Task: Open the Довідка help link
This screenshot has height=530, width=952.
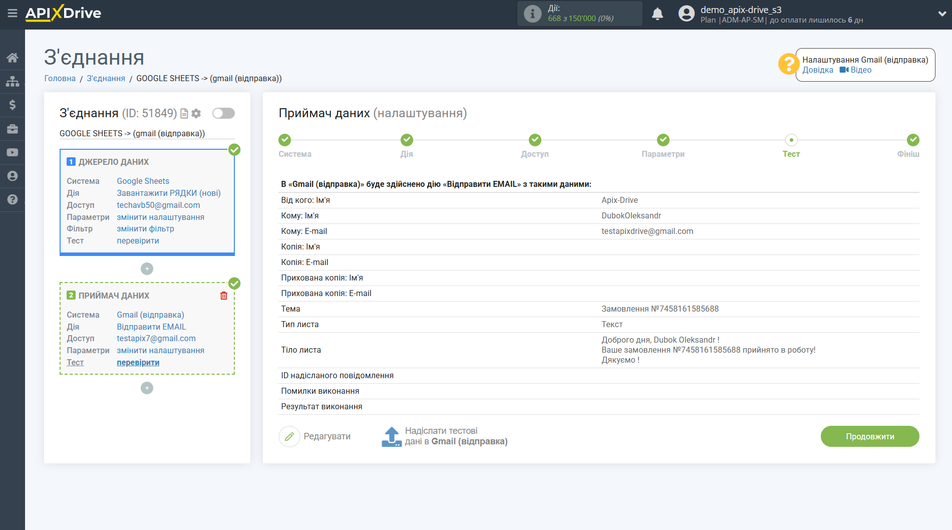Action: (x=817, y=70)
